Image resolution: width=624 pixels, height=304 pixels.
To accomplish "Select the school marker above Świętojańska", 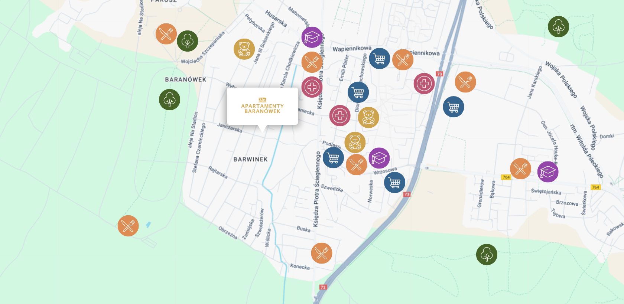I will [548, 172].
